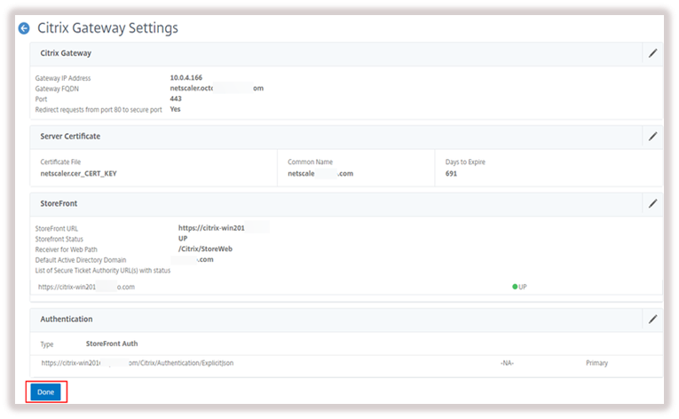Click the -NA- value in authentication row
The height and width of the screenshot is (419, 679).
[x=507, y=363]
